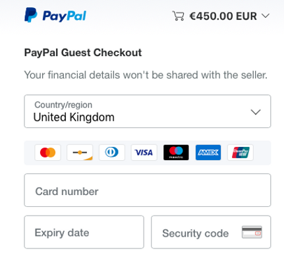Viewport: 284px width, 261px height.
Task: Select the Maestro card icon
Action: click(176, 152)
